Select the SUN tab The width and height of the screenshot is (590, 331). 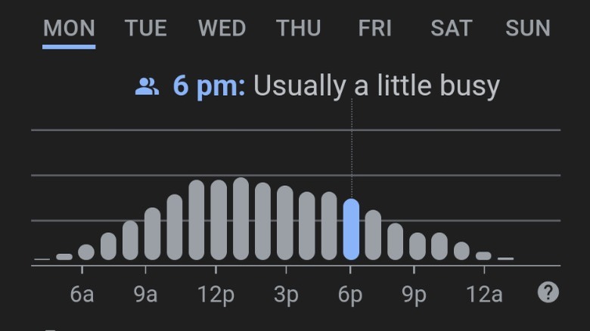528,29
